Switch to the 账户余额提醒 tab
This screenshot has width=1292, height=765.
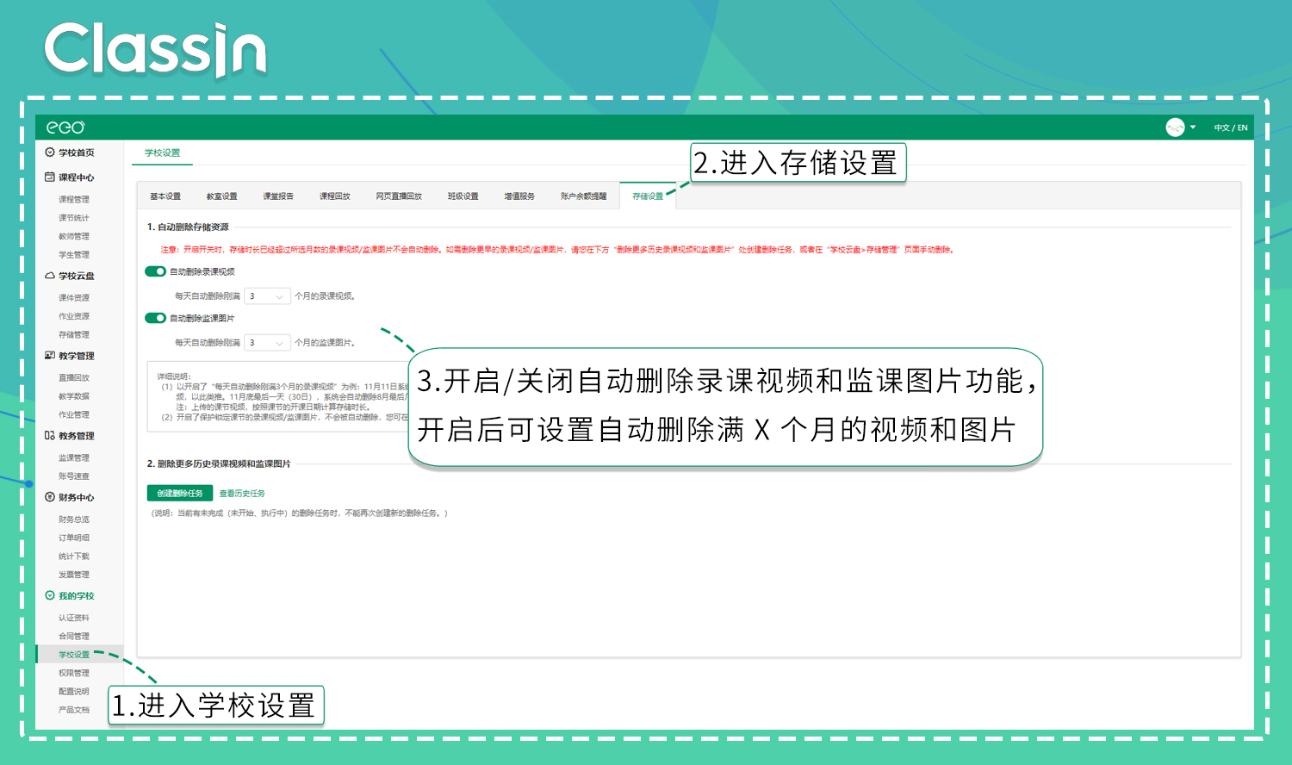[584, 196]
